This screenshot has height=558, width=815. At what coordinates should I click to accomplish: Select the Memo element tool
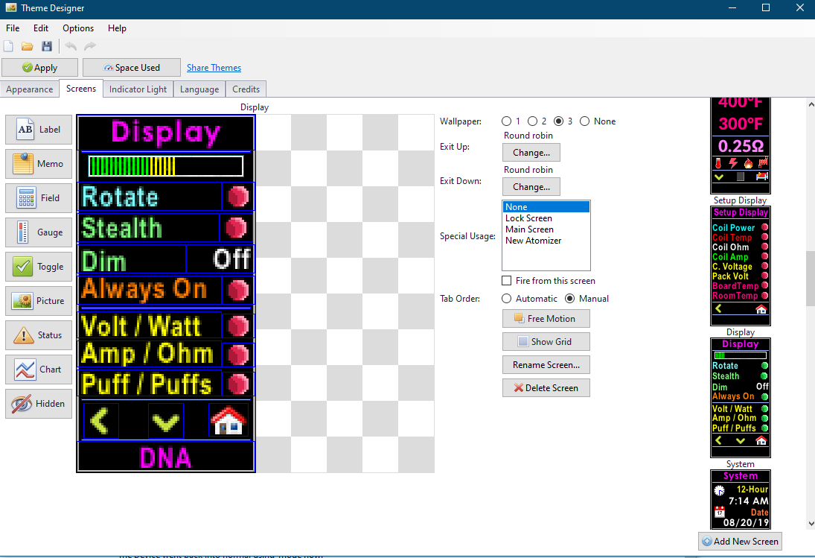coord(39,164)
